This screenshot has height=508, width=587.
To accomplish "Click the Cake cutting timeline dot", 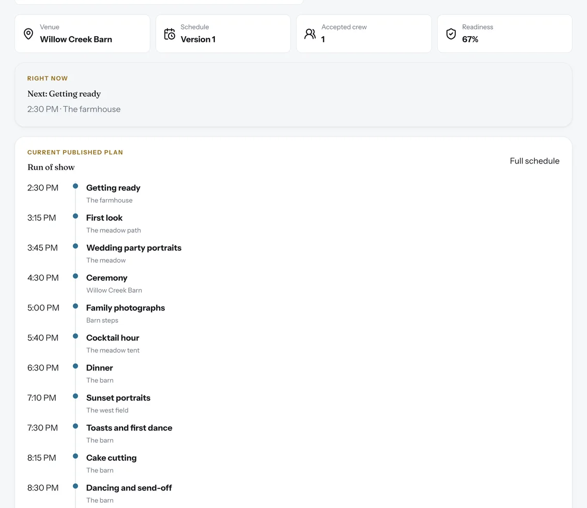I will 75,456.
